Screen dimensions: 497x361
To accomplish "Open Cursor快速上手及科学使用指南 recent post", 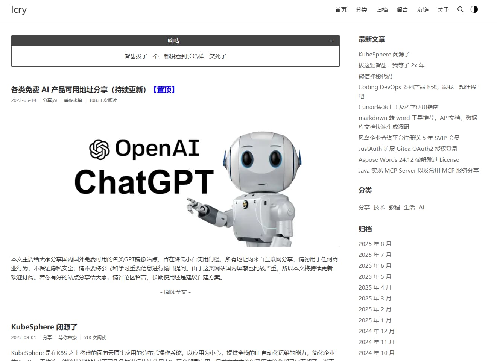I will tap(398, 107).
